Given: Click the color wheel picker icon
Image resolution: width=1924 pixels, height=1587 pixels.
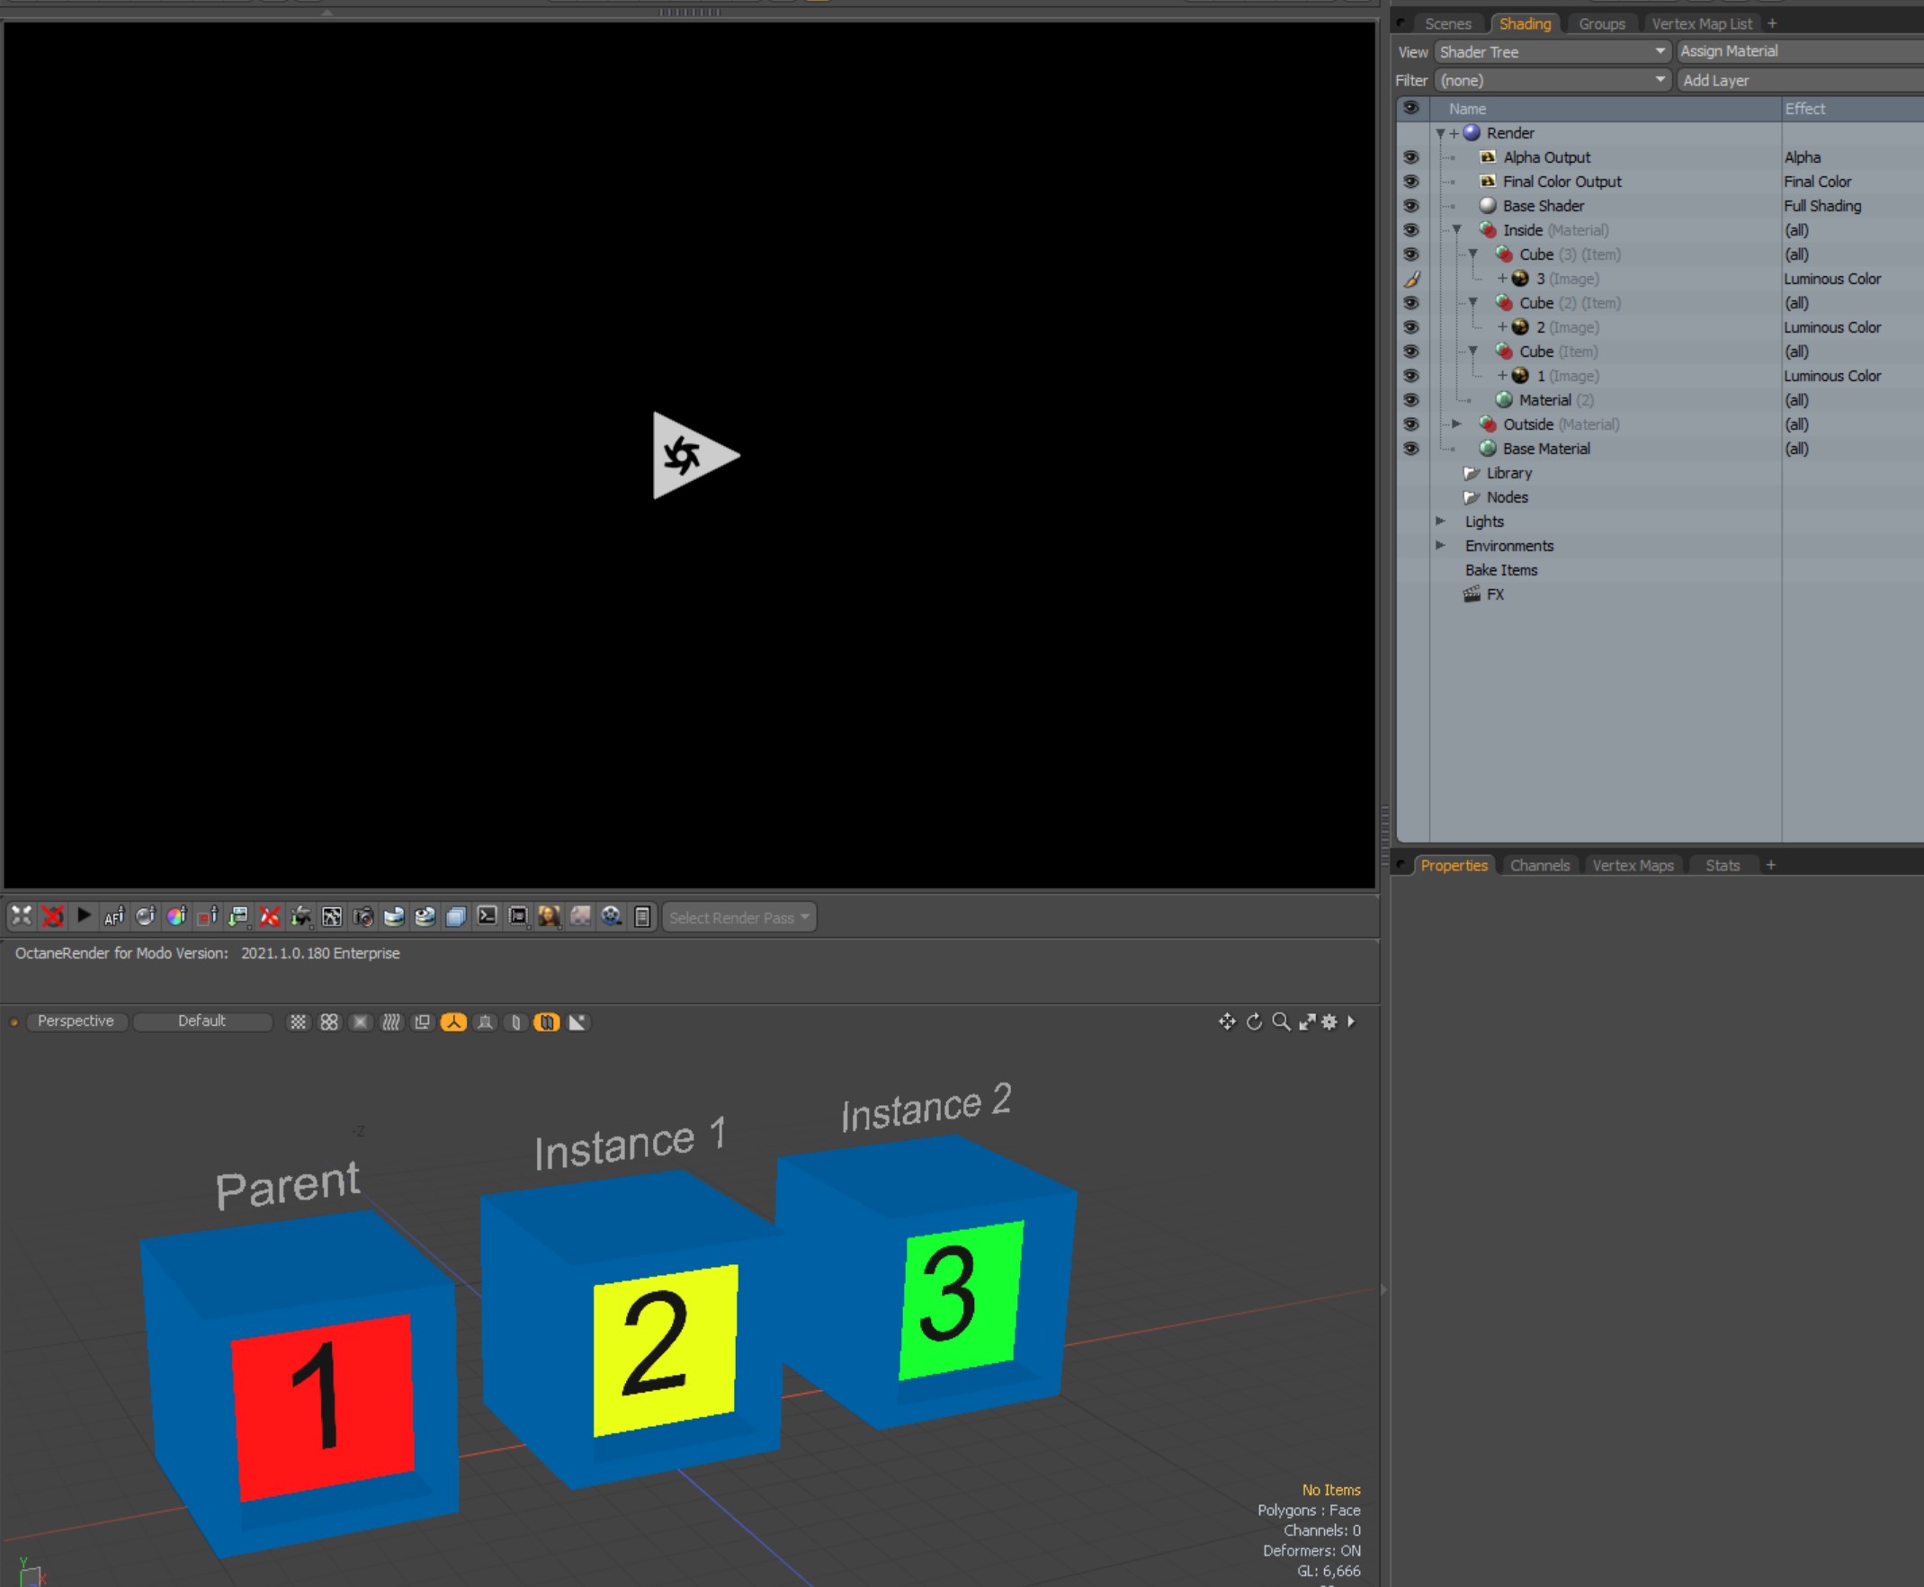Looking at the screenshot, I should (176, 916).
